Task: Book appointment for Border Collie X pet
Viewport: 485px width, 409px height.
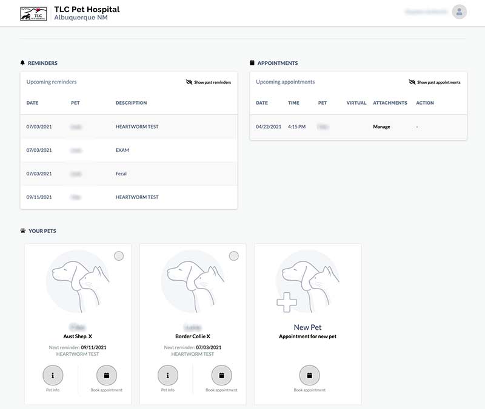Action: click(x=221, y=375)
